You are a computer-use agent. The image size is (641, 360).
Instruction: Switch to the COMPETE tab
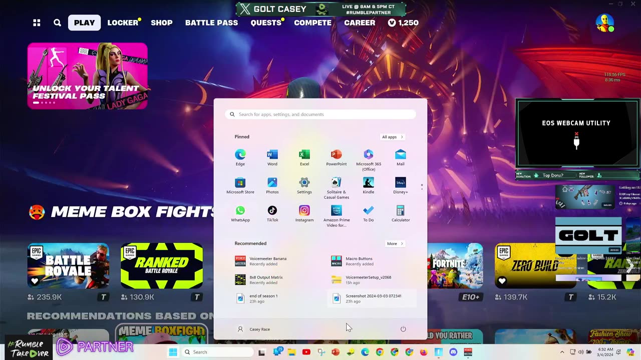pyautogui.click(x=312, y=22)
